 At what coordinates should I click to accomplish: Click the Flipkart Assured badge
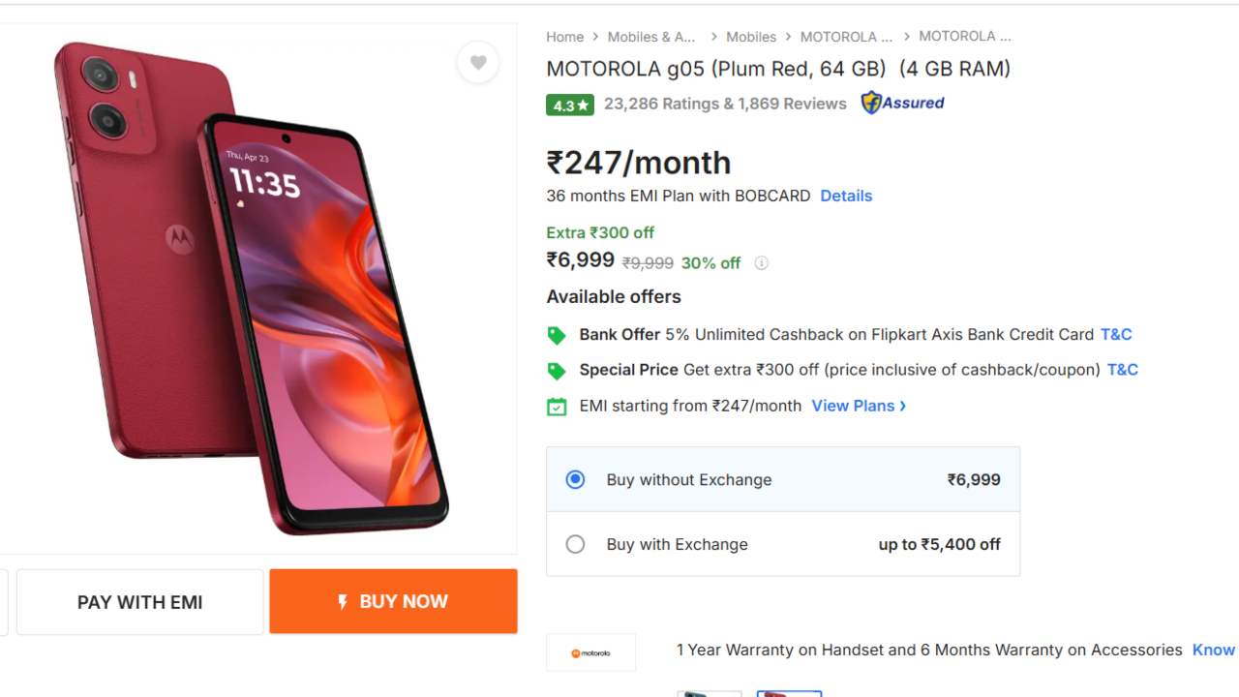click(902, 103)
